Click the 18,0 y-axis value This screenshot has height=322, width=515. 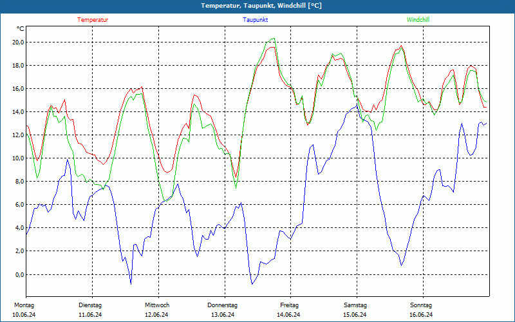click(18, 66)
